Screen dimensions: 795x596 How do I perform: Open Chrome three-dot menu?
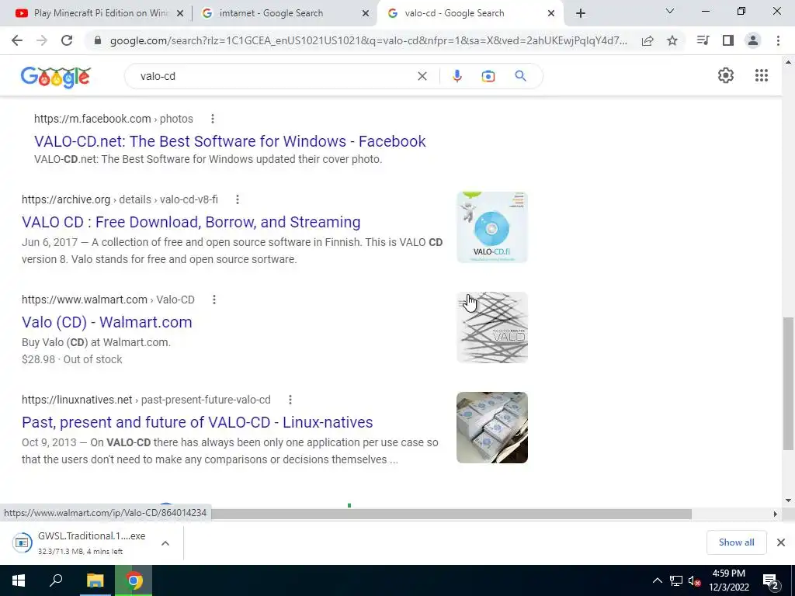point(778,40)
